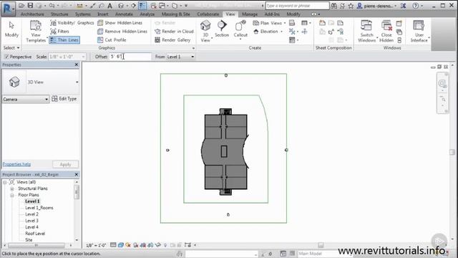Select Level 2 in Project Browser
458x258 pixels.
(31, 214)
